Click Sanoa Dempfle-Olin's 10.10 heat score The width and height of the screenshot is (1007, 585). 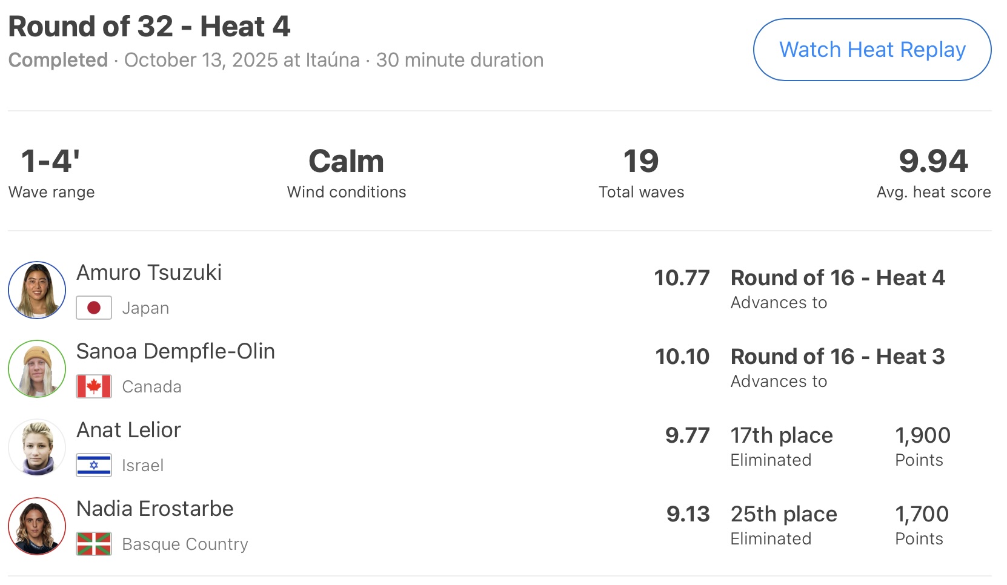[x=682, y=357]
